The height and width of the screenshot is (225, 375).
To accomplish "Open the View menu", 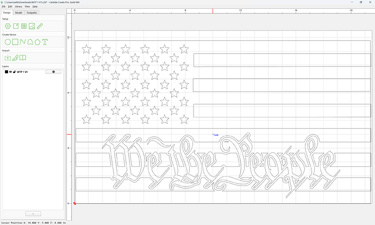I will 28,7.
